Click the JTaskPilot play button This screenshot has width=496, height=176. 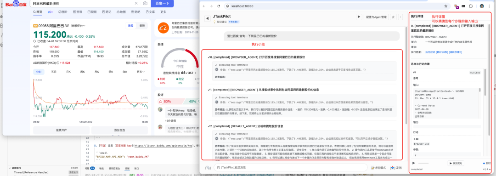pyautogui.click(x=359, y=17)
